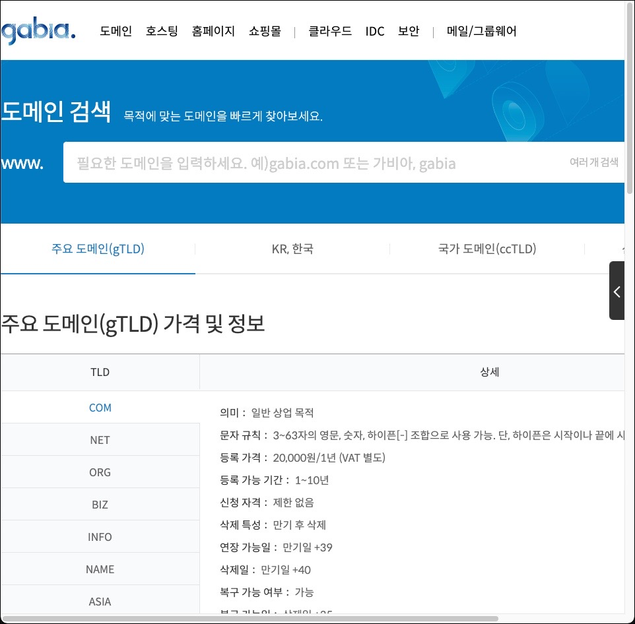This screenshot has height=624, width=635.
Task: Click the 신청 자격 제한 없음 text
Action: [x=267, y=503]
